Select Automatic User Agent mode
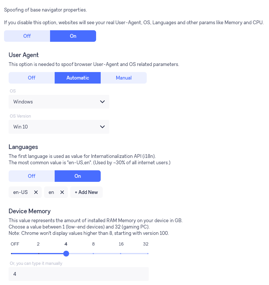 point(78,78)
